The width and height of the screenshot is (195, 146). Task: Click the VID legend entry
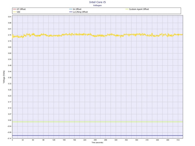point(17,12)
